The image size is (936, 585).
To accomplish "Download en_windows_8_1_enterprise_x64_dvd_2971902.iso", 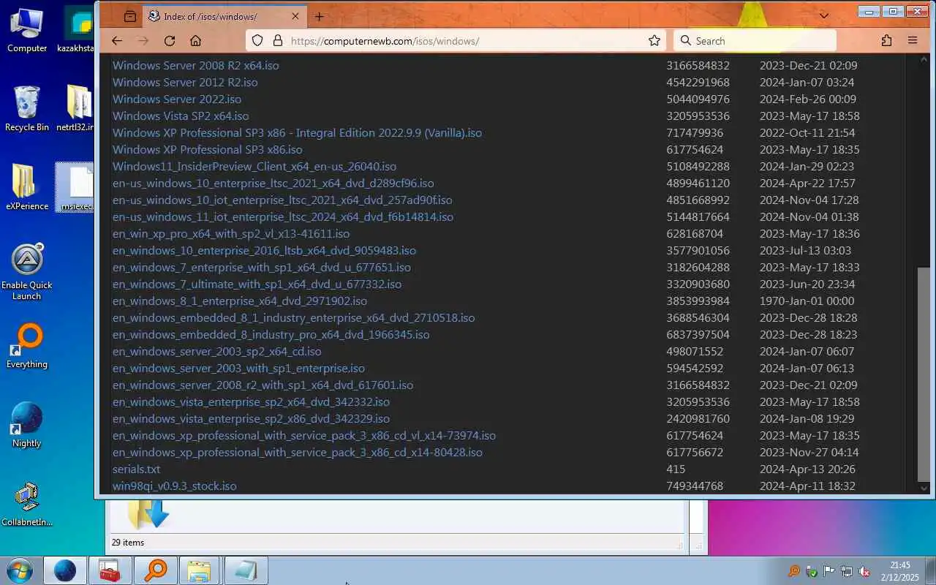I will [x=240, y=301].
